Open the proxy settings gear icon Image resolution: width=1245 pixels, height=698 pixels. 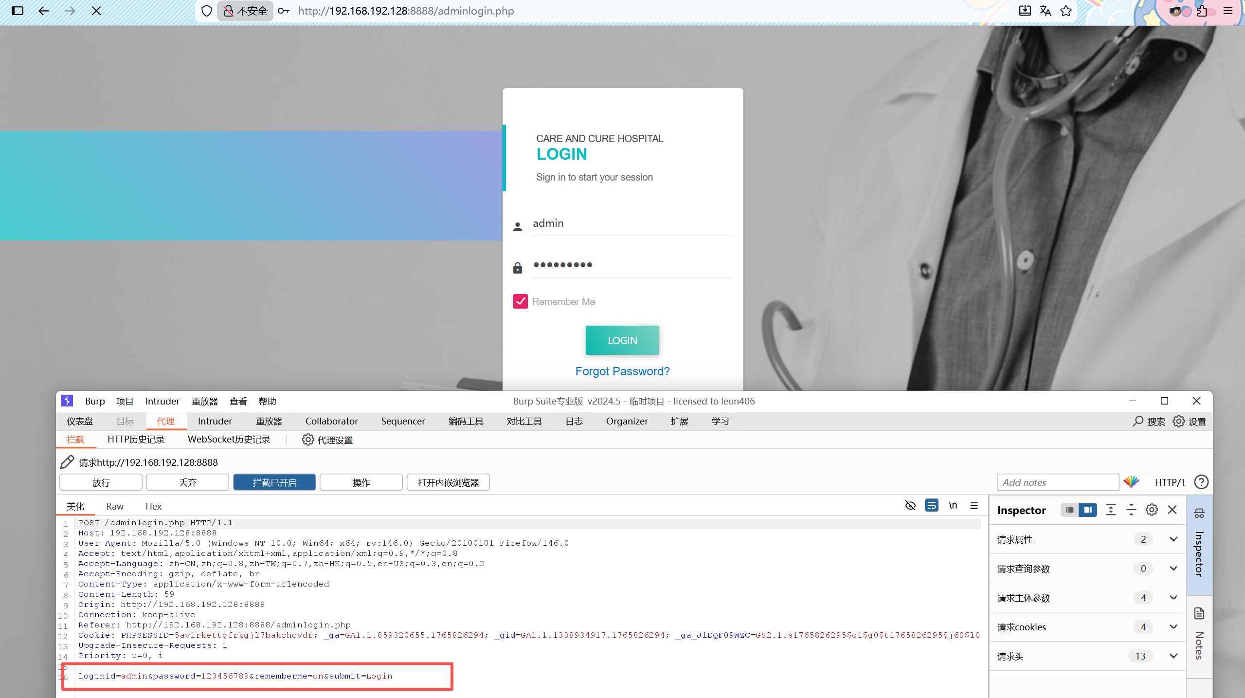coord(307,440)
